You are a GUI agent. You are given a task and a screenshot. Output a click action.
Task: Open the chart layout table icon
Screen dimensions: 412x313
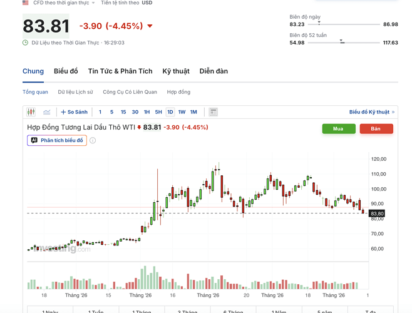coord(213,112)
